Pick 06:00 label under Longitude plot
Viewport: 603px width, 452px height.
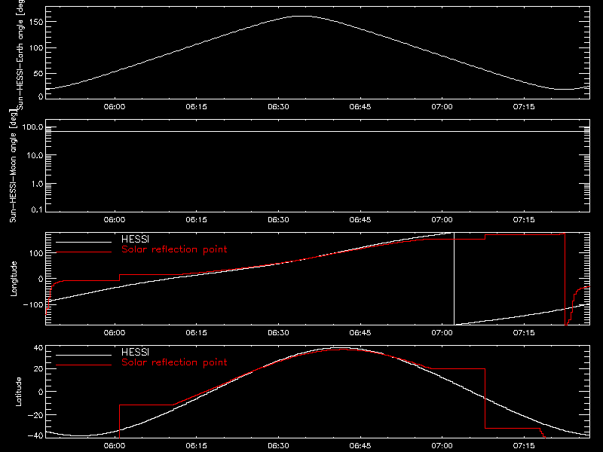115,333
